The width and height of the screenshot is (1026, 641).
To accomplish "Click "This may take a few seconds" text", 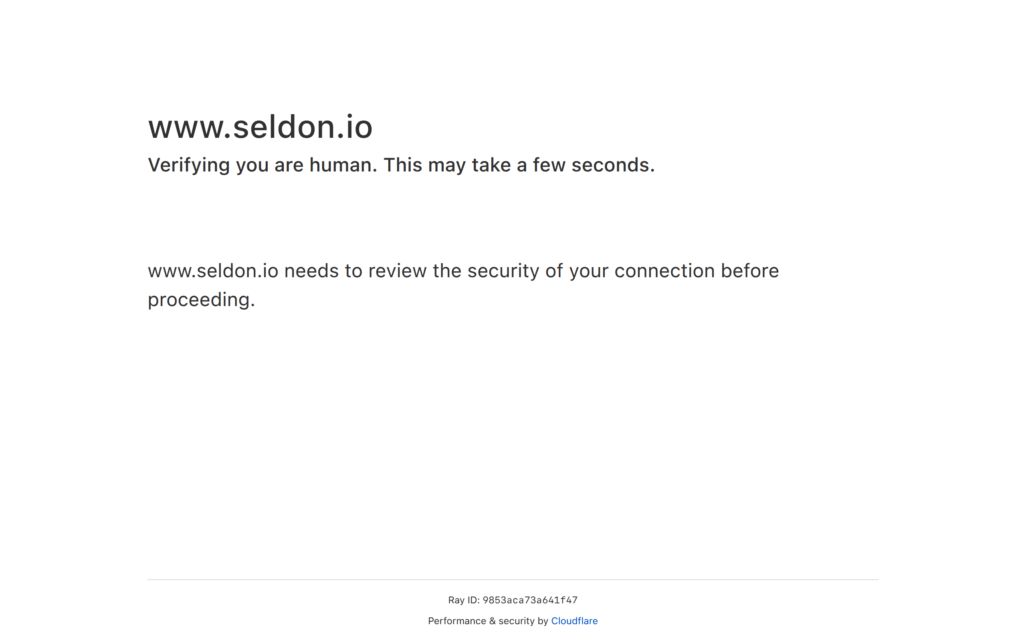I will pyautogui.click(x=519, y=165).
